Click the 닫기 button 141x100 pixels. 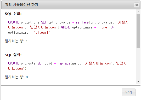click(129, 92)
